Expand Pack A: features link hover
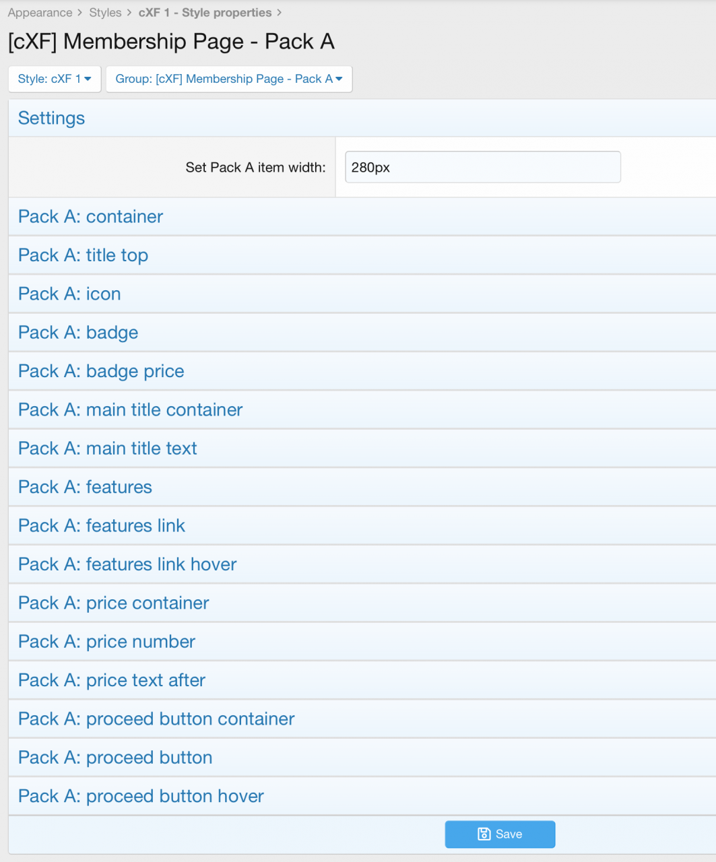The width and height of the screenshot is (716, 862). 127,564
